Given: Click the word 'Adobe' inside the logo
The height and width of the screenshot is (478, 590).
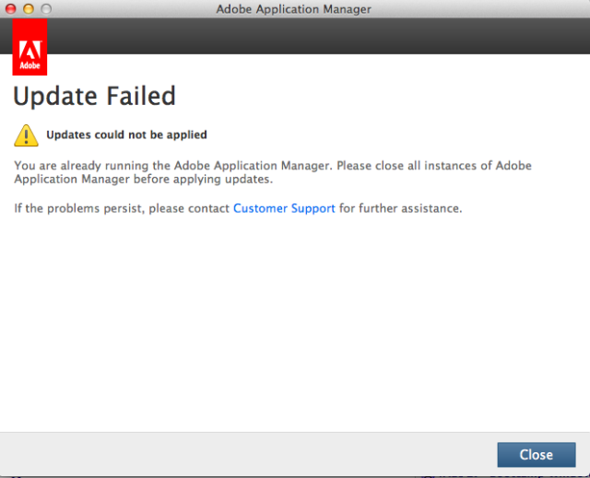Looking at the screenshot, I should click(29, 67).
